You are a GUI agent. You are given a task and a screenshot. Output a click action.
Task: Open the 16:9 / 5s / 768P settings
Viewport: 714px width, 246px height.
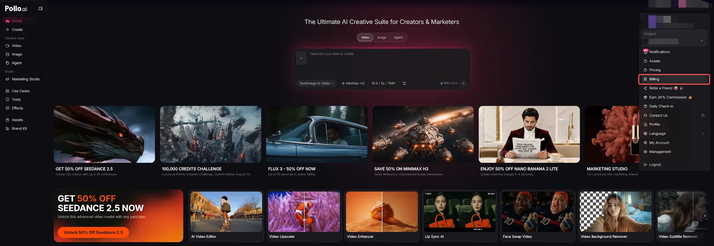[383, 83]
